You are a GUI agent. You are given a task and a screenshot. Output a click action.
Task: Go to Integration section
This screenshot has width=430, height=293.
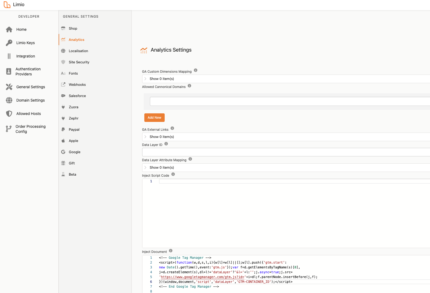click(x=26, y=56)
